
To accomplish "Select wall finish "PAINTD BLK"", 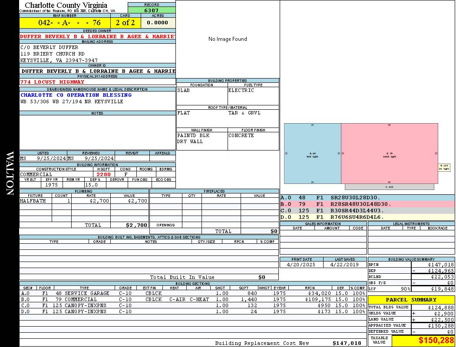I will coord(193,135).
